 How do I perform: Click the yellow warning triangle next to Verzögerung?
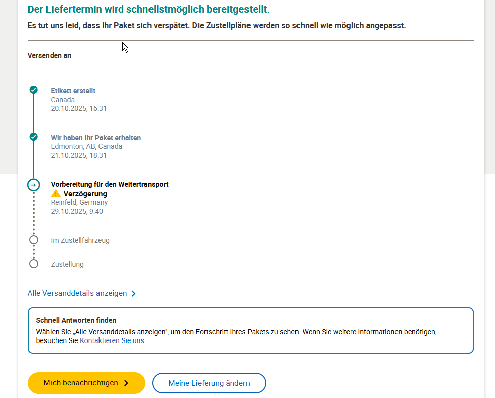tap(56, 194)
